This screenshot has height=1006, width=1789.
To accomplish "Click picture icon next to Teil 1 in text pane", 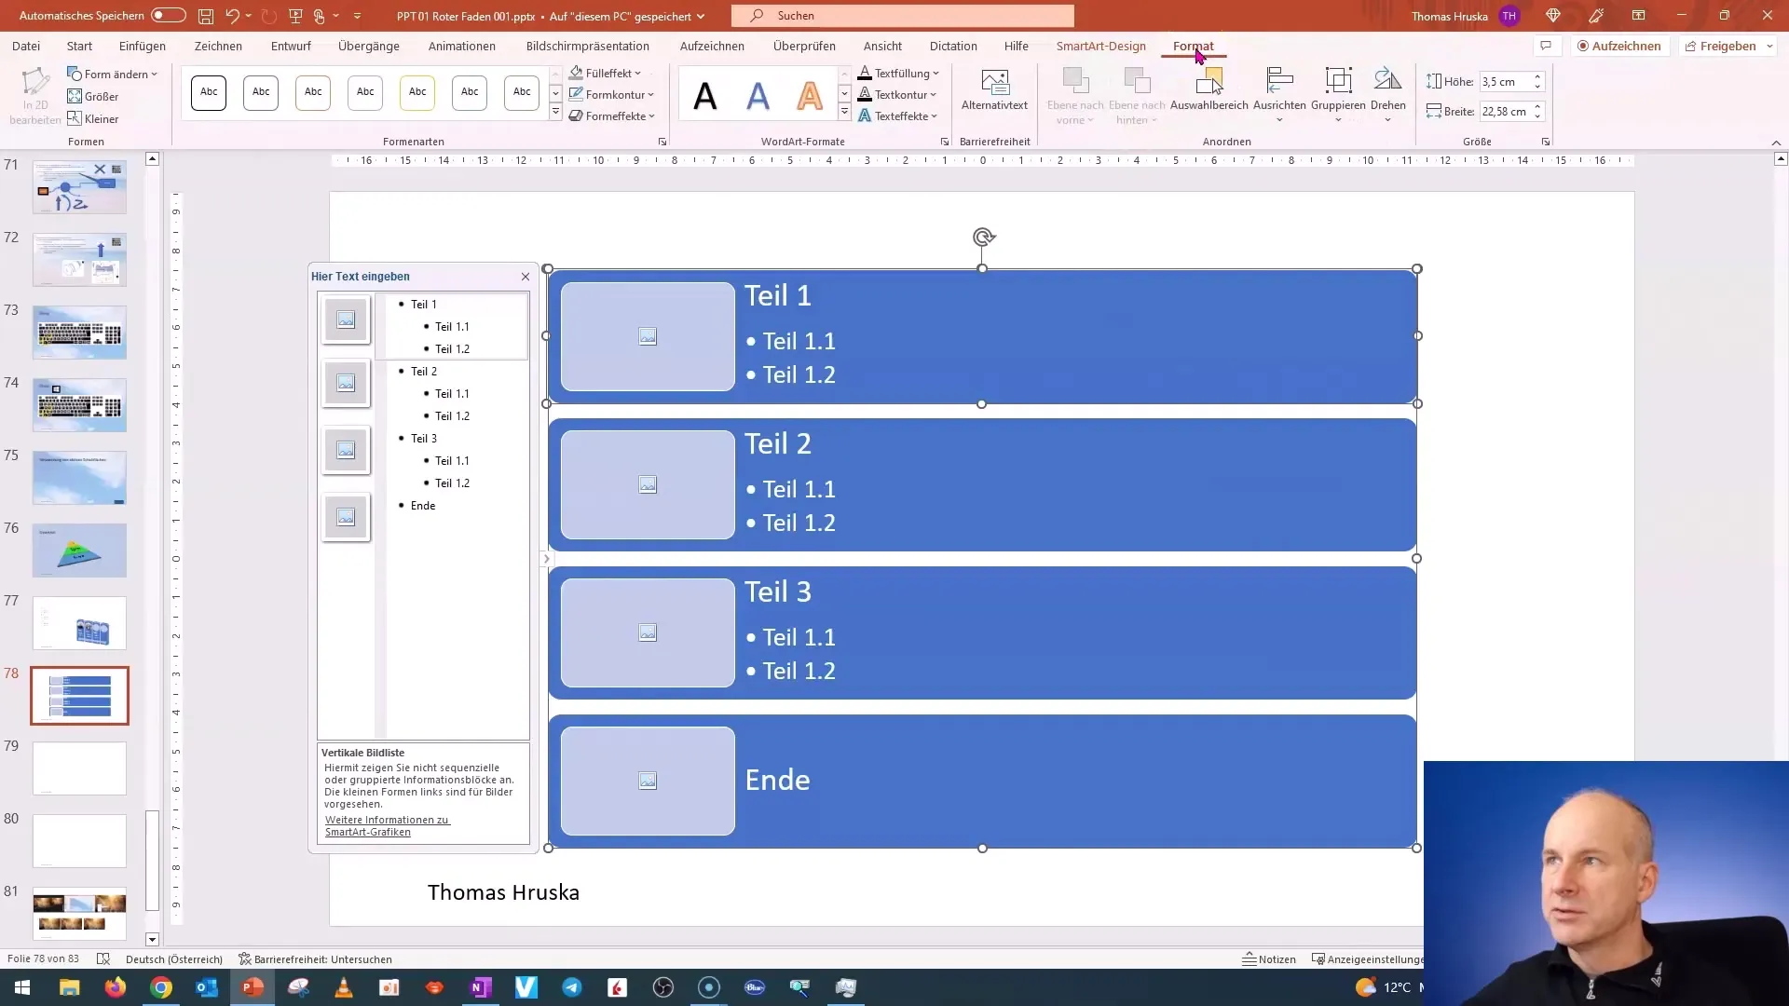I will tap(346, 319).
